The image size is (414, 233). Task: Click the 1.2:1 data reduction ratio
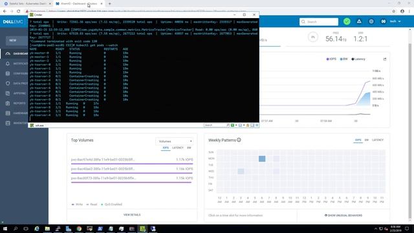point(360,39)
